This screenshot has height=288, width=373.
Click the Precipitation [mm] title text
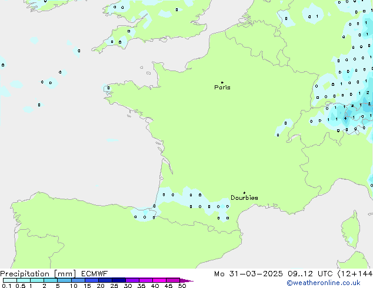[x=38, y=274]
